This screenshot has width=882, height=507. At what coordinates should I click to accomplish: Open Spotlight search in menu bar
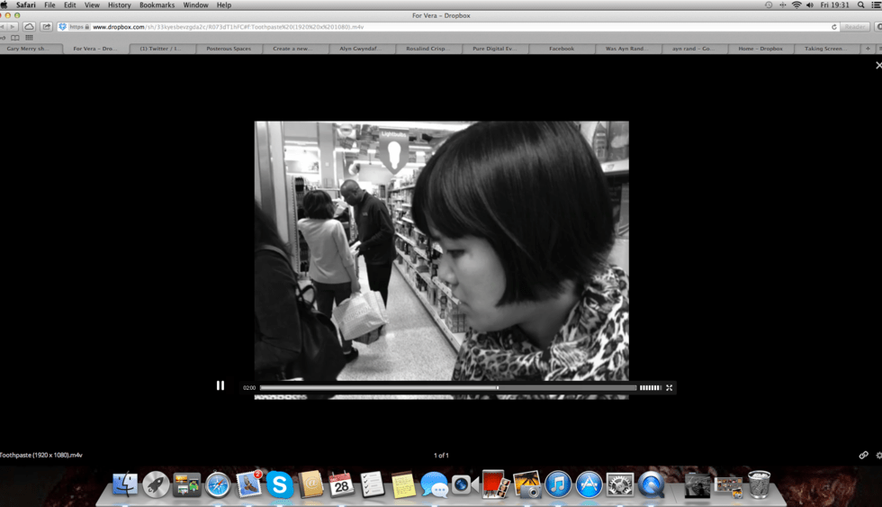pos(861,5)
